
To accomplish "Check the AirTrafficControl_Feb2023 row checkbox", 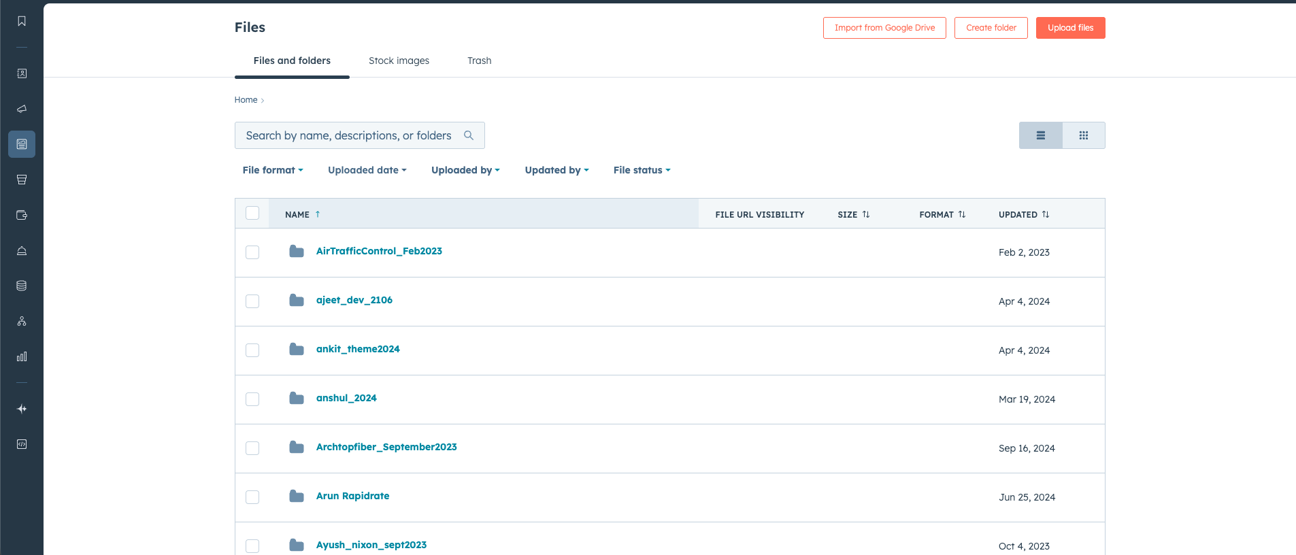I will (252, 252).
